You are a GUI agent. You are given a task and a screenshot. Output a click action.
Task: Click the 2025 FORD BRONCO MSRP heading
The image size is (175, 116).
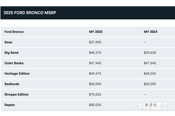pyautogui.click(x=30, y=13)
